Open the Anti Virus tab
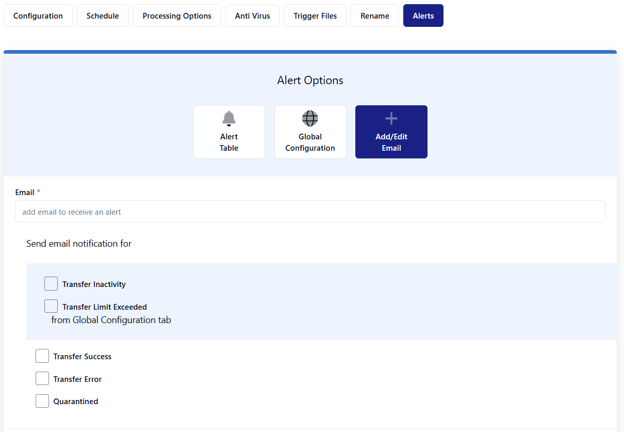Image resolution: width=624 pixels, height=432 pixels. coord(253,16)
